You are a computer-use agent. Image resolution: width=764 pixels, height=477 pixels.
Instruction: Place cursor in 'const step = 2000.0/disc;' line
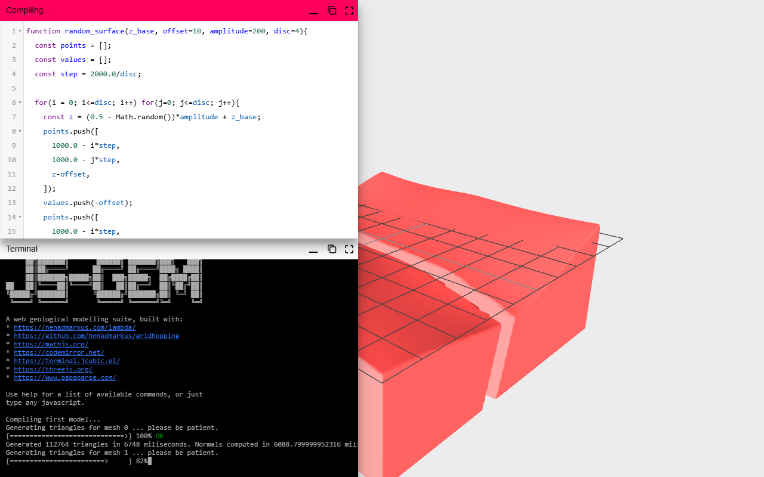(x=88, y=74)
